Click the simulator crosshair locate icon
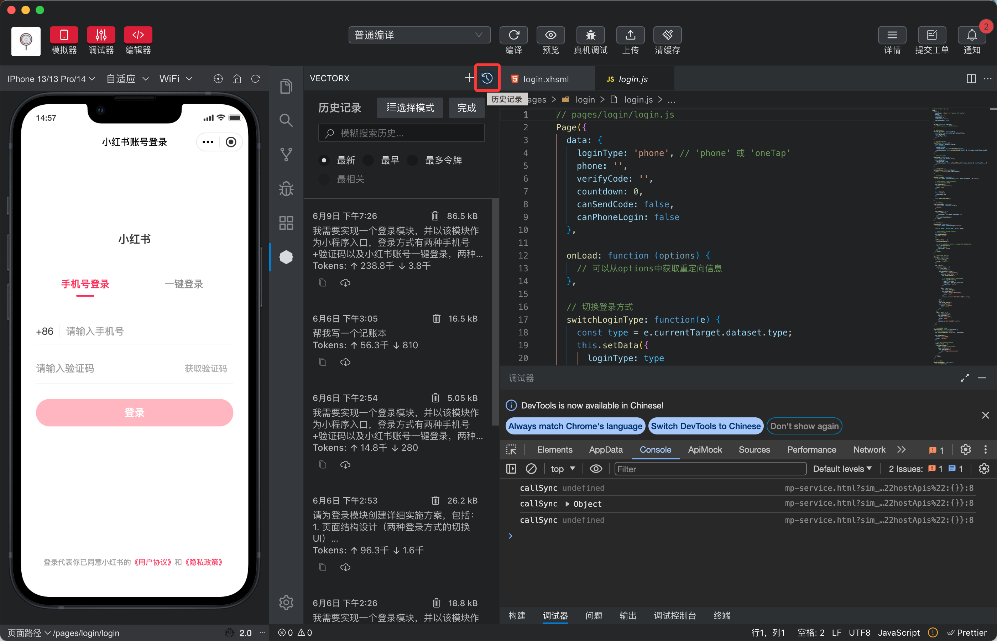This screenshot has width=997, height=641. [x=218, y=79]
